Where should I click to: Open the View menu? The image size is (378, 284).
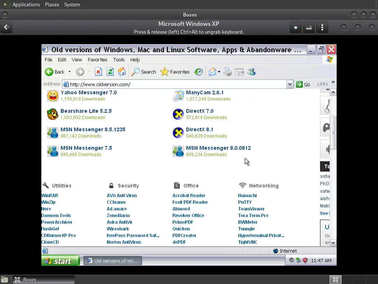pos(77,60)
